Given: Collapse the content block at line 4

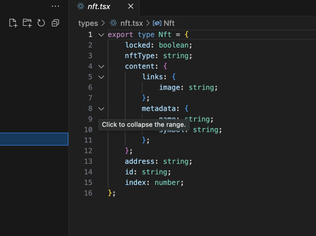Looking at the screenshot, I should click(101, 66).
